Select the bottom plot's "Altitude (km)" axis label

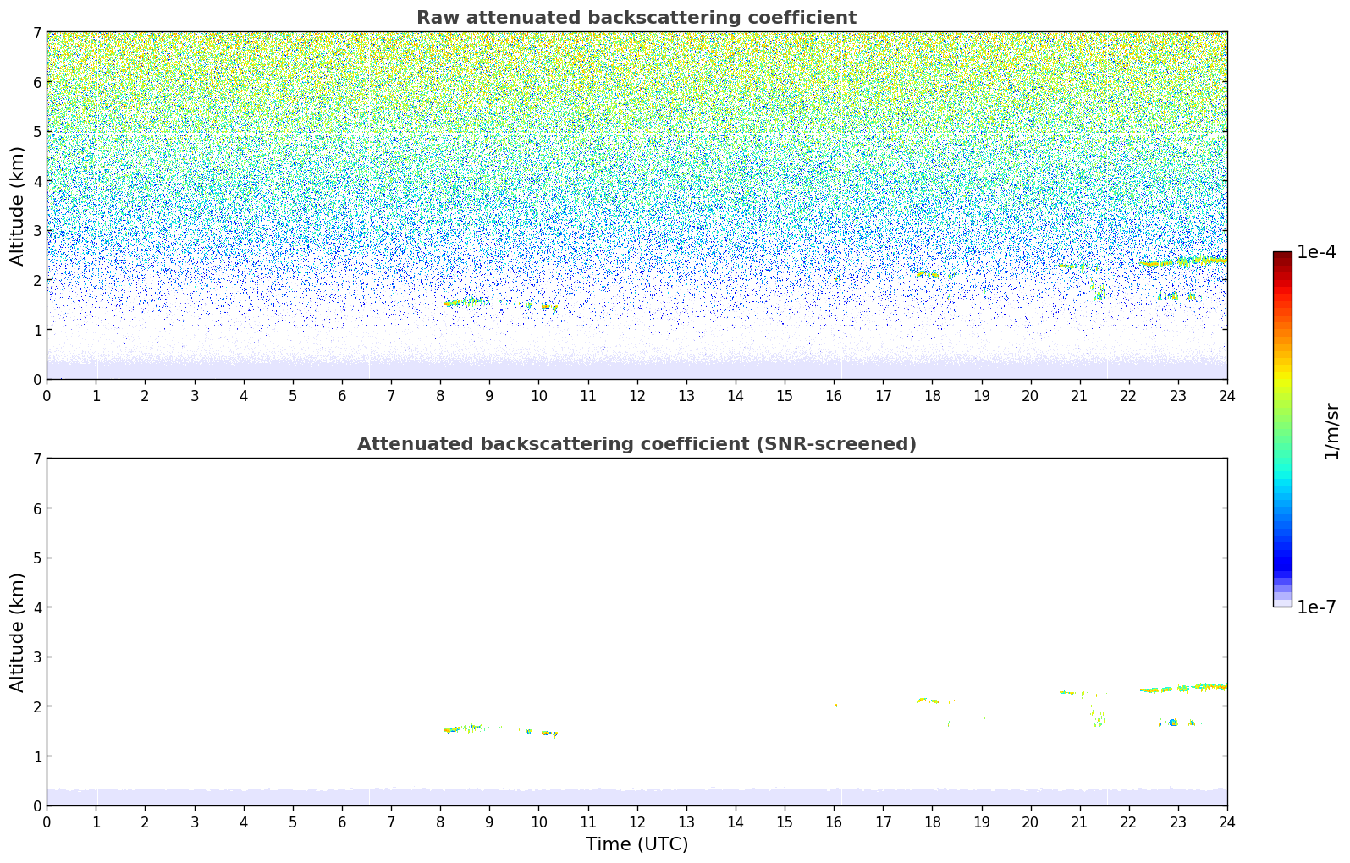(18, 632)
